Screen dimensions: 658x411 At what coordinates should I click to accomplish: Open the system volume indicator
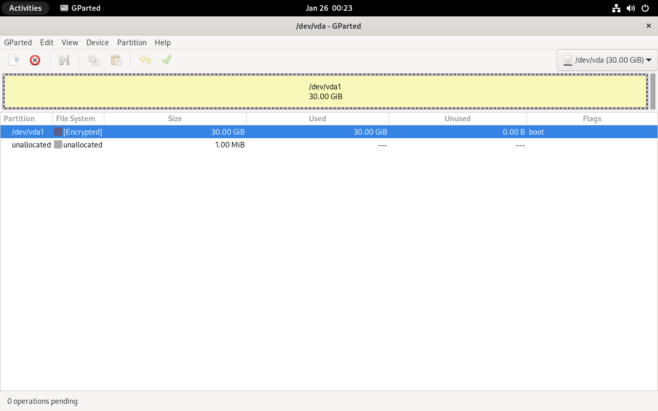click(x=631, y=8)
